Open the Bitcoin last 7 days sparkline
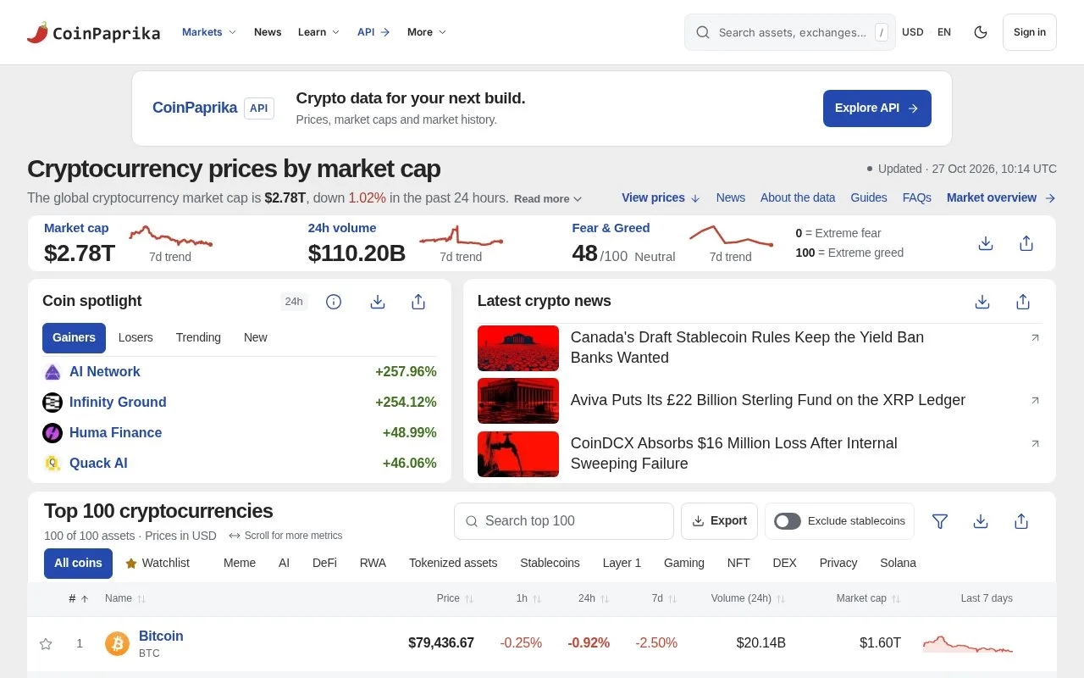Screen dimensions: 1084x678 [x=968, y=643]
